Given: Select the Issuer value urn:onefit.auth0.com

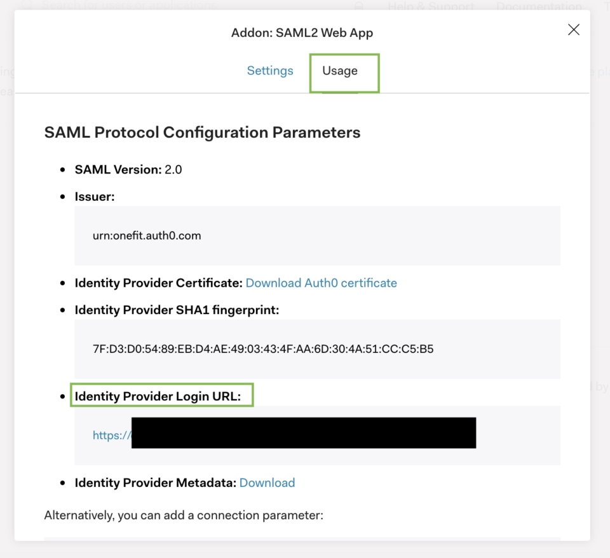Looking at the screenshot, I should pos(147,235).
